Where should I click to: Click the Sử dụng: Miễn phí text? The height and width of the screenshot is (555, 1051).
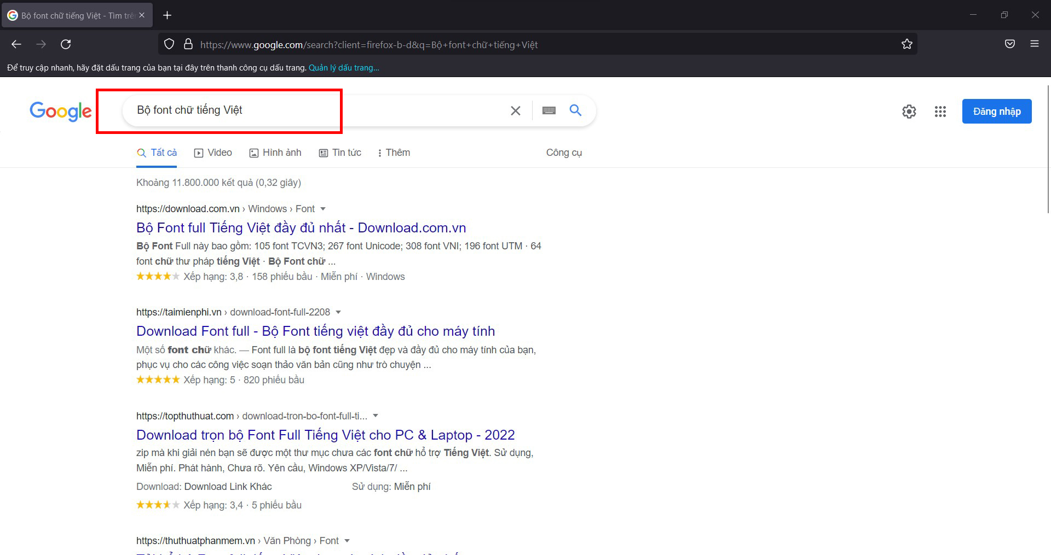tap(391, 487)
